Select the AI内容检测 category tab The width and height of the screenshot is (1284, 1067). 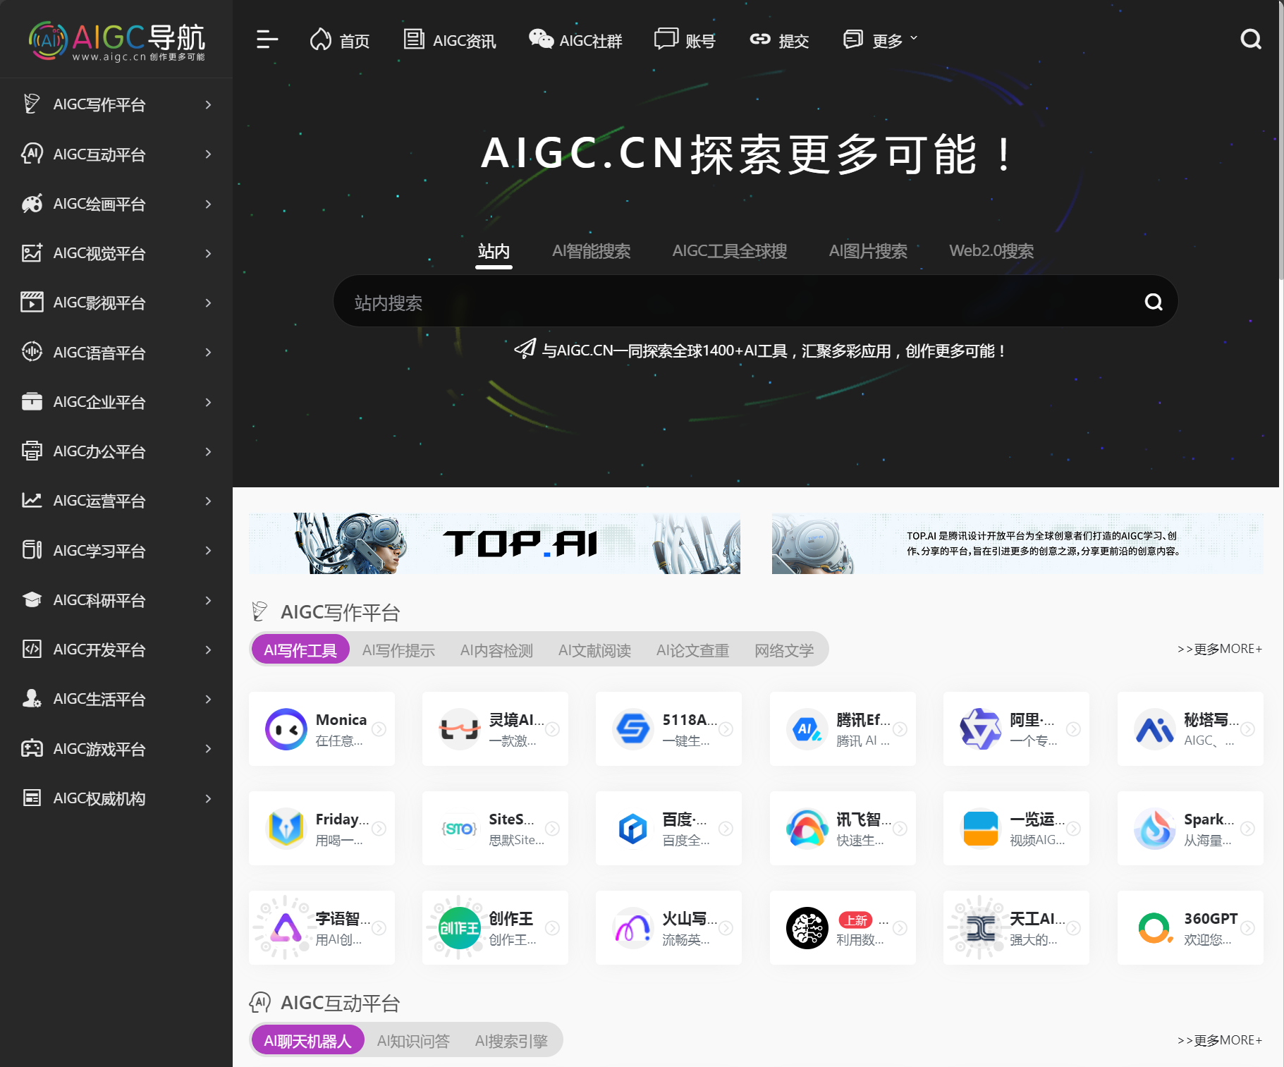click(496, 650)
